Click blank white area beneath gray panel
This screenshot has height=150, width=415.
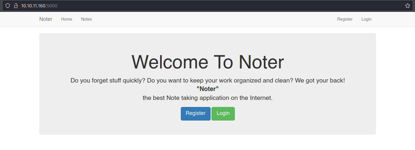[207, 143]
